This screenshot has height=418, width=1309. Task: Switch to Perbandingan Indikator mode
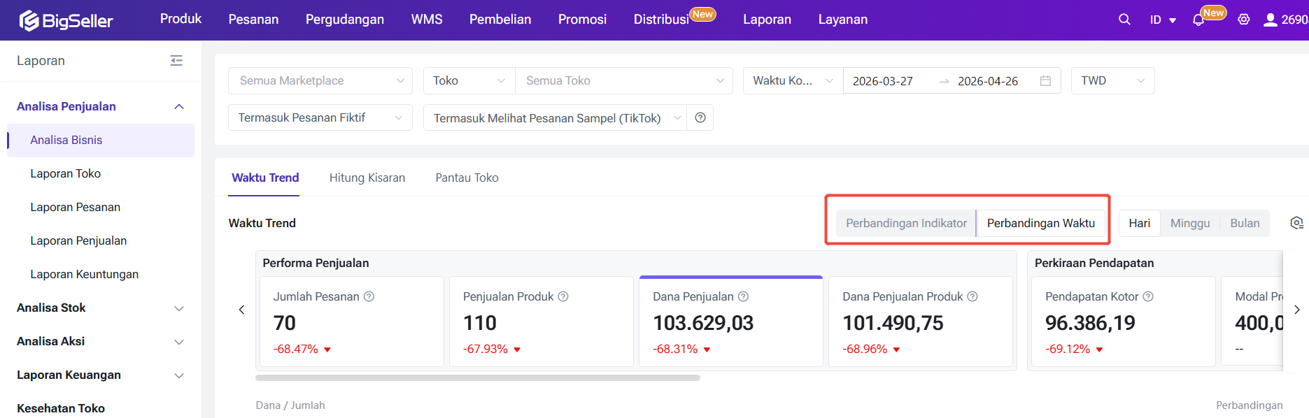click(x=906, y=223)
